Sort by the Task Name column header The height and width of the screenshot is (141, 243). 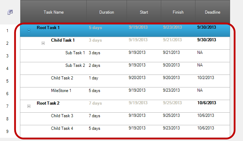tap(53, 12)
